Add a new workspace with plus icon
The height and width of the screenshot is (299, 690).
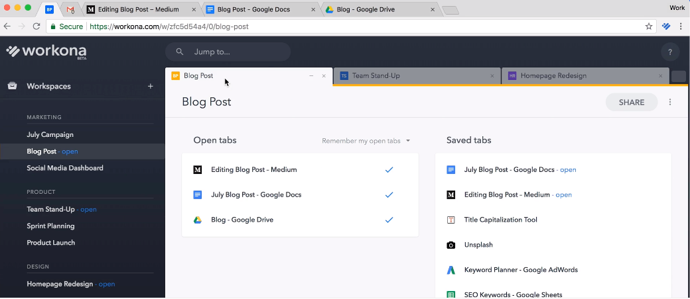click(x=151, y=86)
